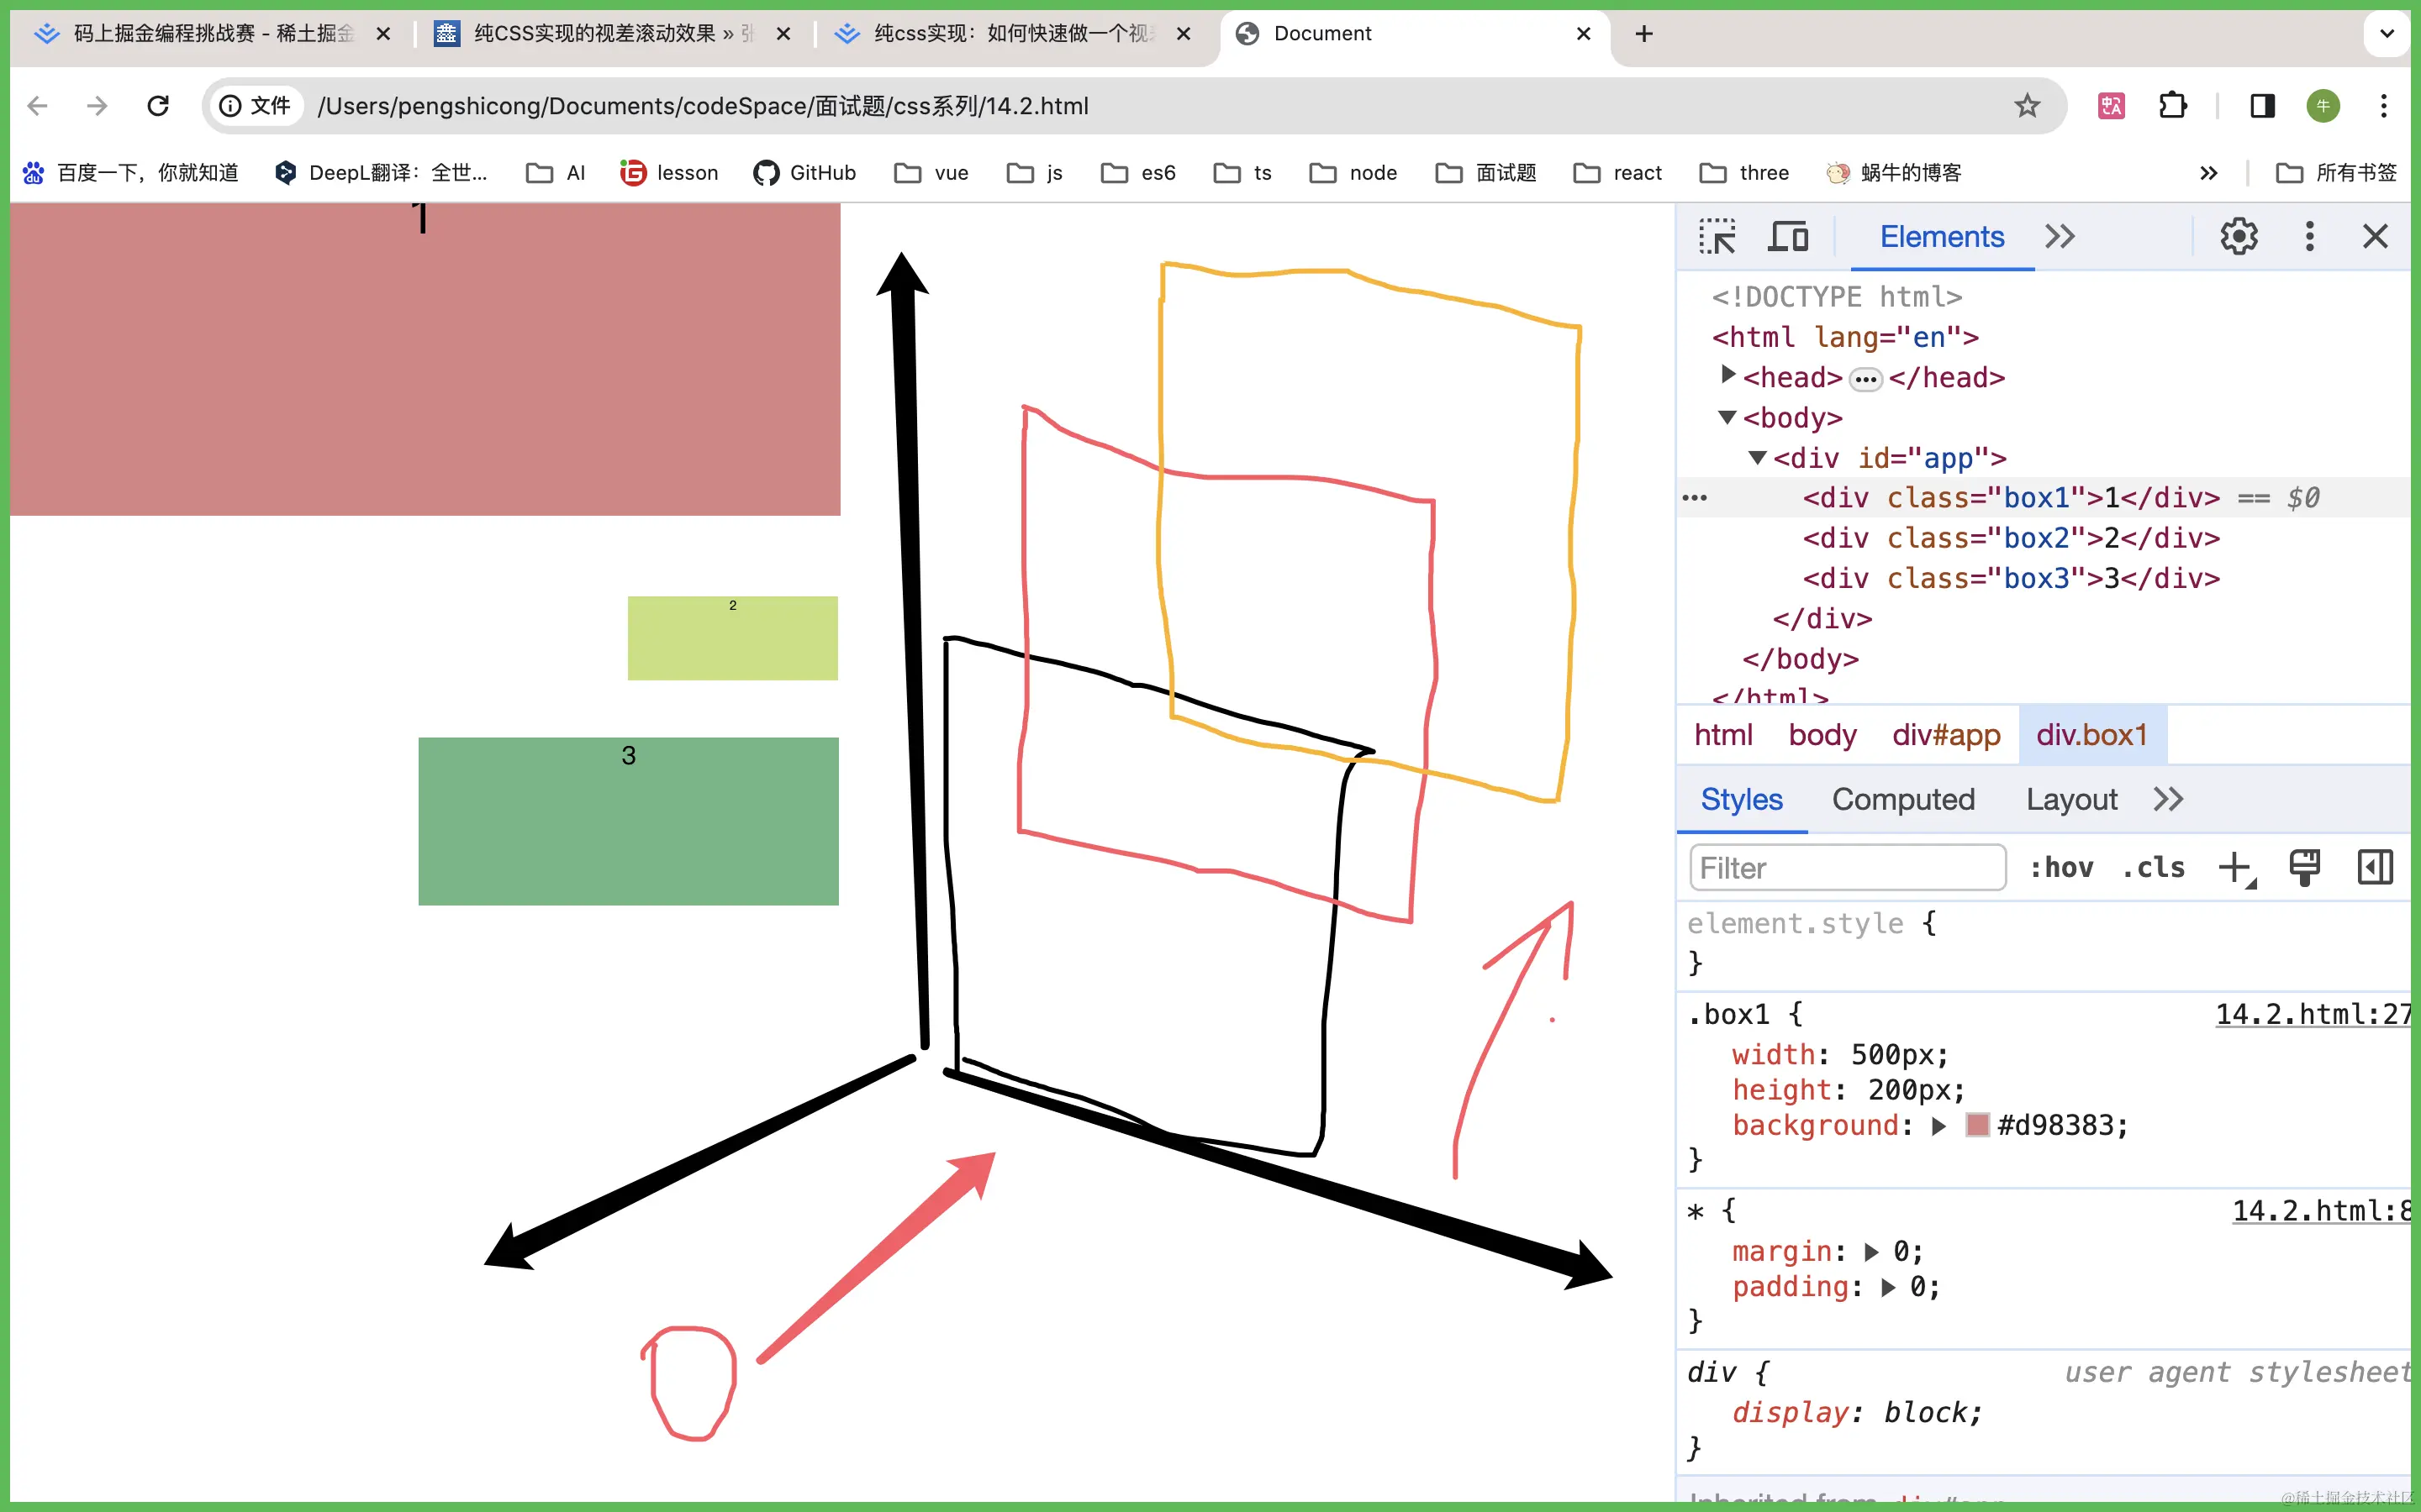Viewport: 2421px width, 1512px height.
Task: Select the box3 div in DOM tree
Action: pyautogui.click(x=2011, y=579)
